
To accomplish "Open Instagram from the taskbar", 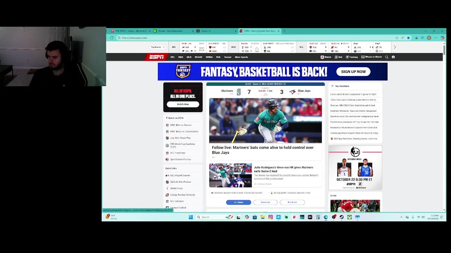I will (x=271, y=217).
